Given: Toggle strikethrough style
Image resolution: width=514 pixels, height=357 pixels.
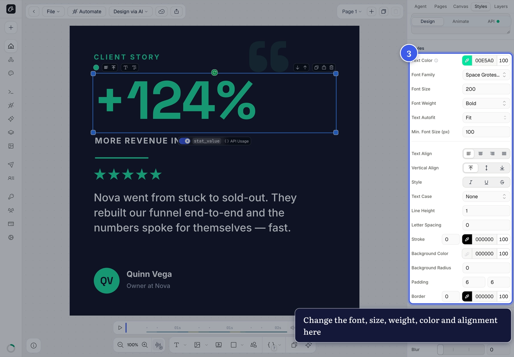Looking at the screenshot, I should (502, 182).
